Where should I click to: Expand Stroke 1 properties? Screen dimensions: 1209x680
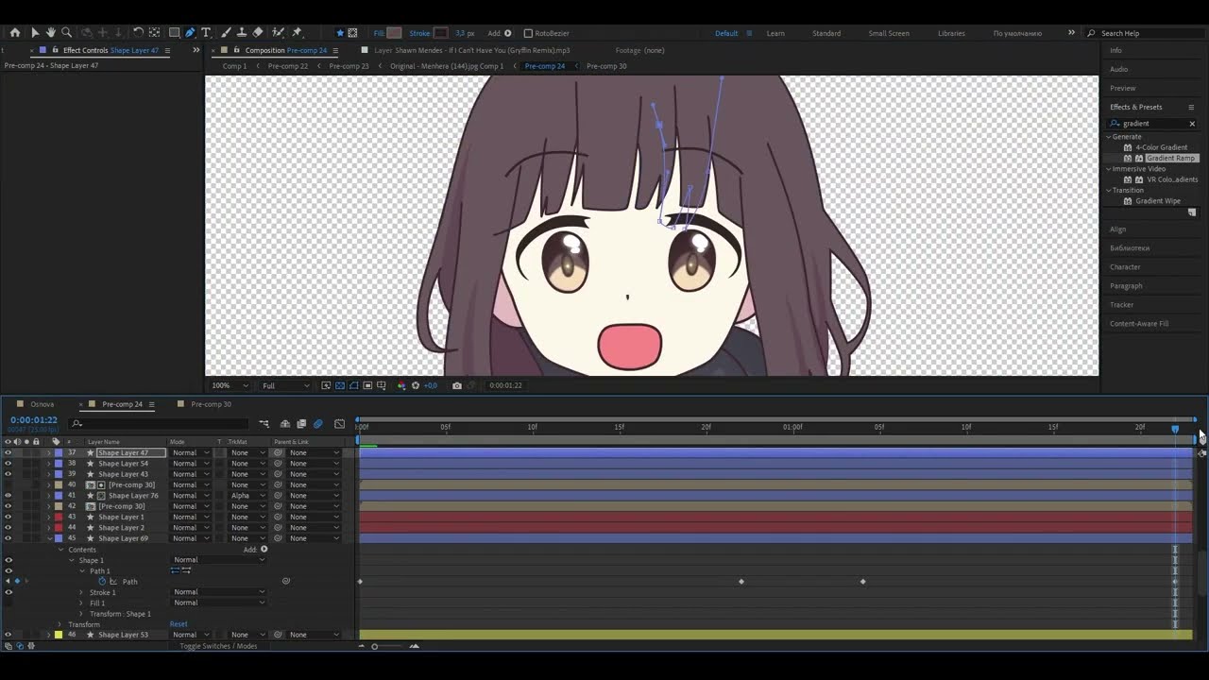tap(81, 592)
